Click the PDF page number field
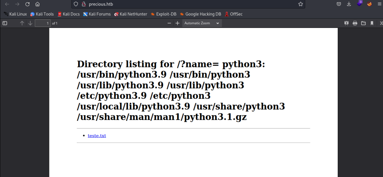This screenshot has width=383, height=177. 42,23
